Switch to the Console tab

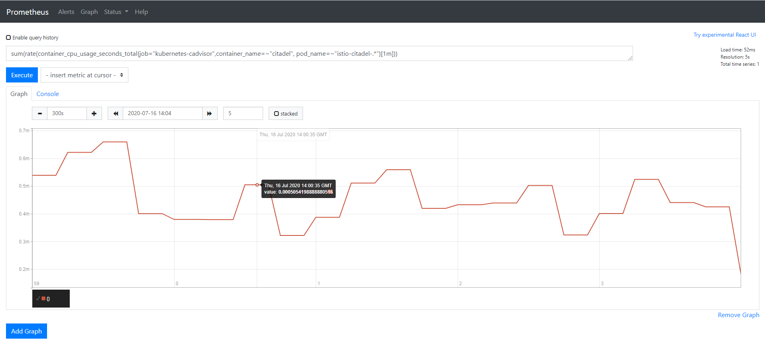(x=47, y=94)
